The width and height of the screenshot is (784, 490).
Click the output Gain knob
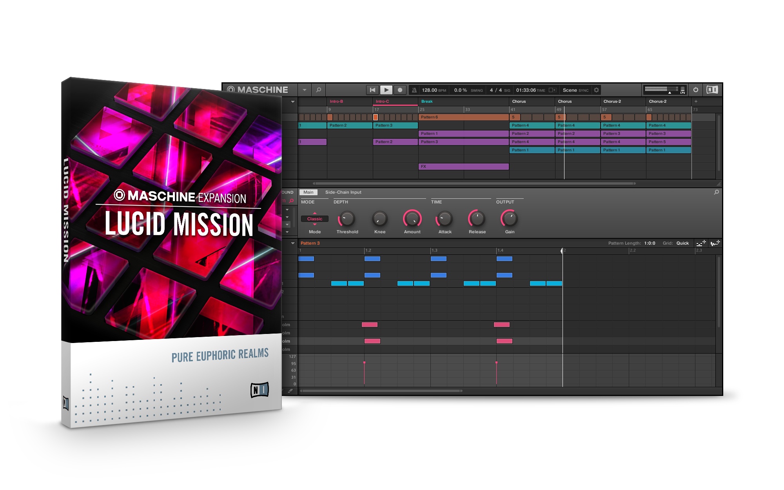510,219
